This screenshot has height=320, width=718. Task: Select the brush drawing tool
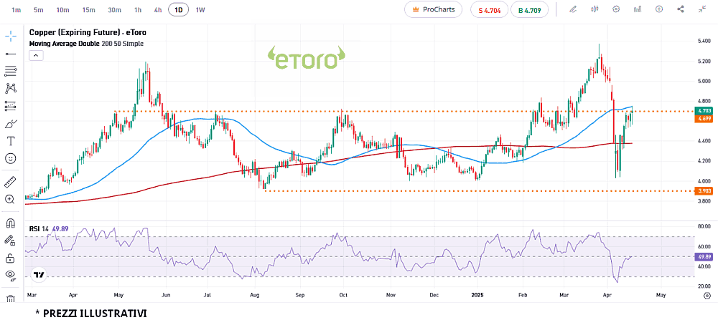coord(11,123)
